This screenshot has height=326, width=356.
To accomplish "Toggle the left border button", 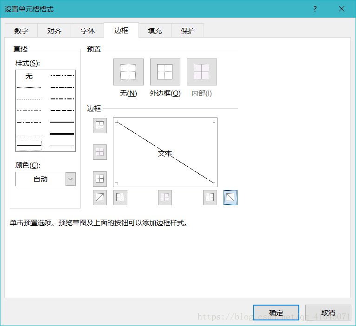I will point(120,197).
